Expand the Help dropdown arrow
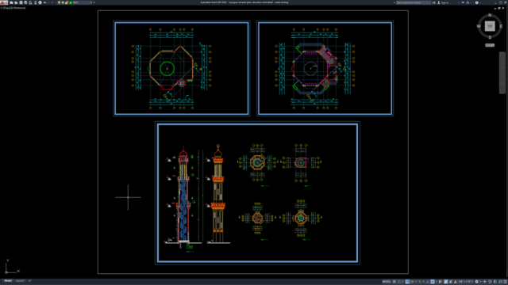 (480, 2)
